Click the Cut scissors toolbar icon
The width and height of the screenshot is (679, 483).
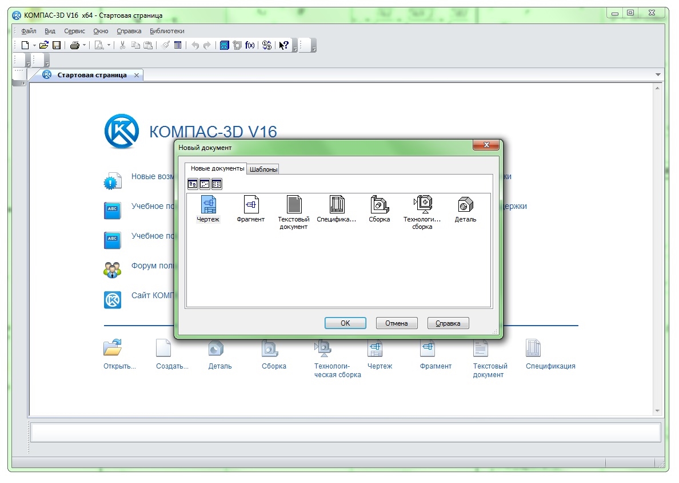[x=122, y=45]
